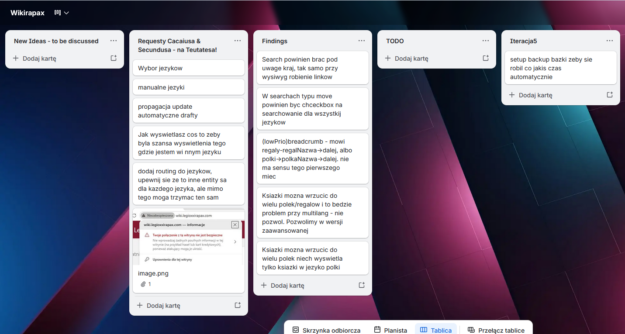Open list actions for Requesty Cacaiusa list
Image resolution: width=625 pixels, height=334 pixels.
coord(238,41)
